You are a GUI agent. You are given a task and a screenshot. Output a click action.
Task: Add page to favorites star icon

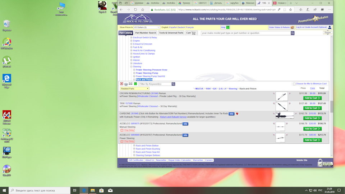pos(290,9)
